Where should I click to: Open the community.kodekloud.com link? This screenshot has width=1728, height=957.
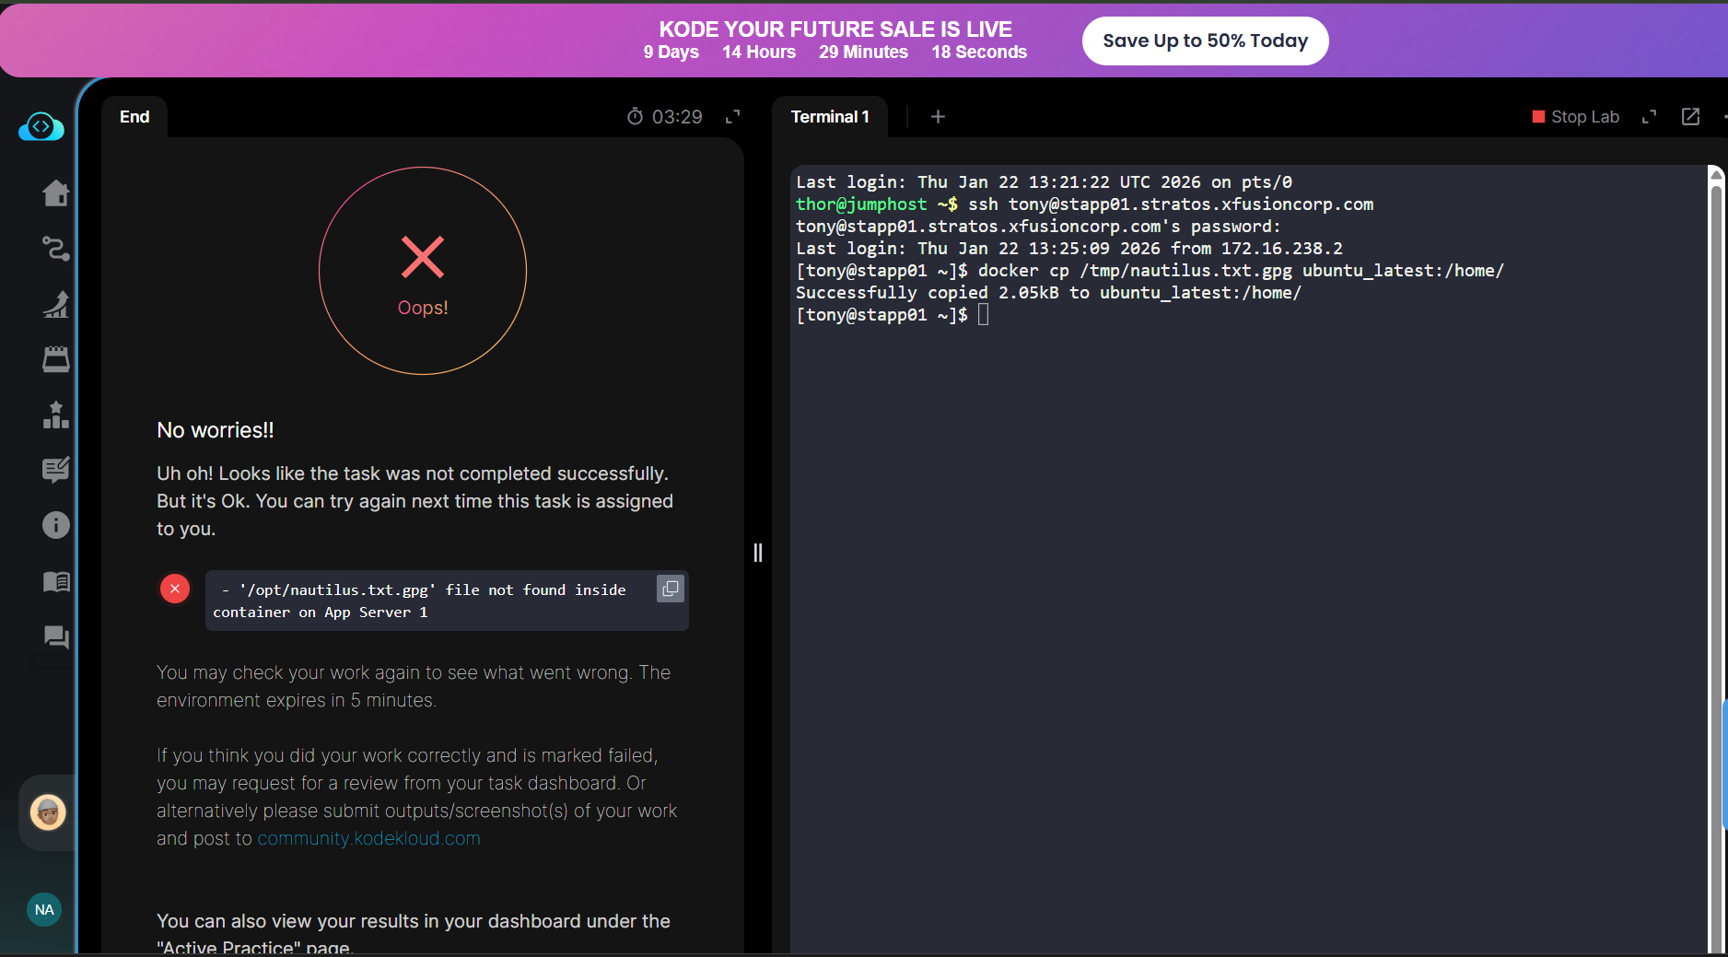[368, 838]
